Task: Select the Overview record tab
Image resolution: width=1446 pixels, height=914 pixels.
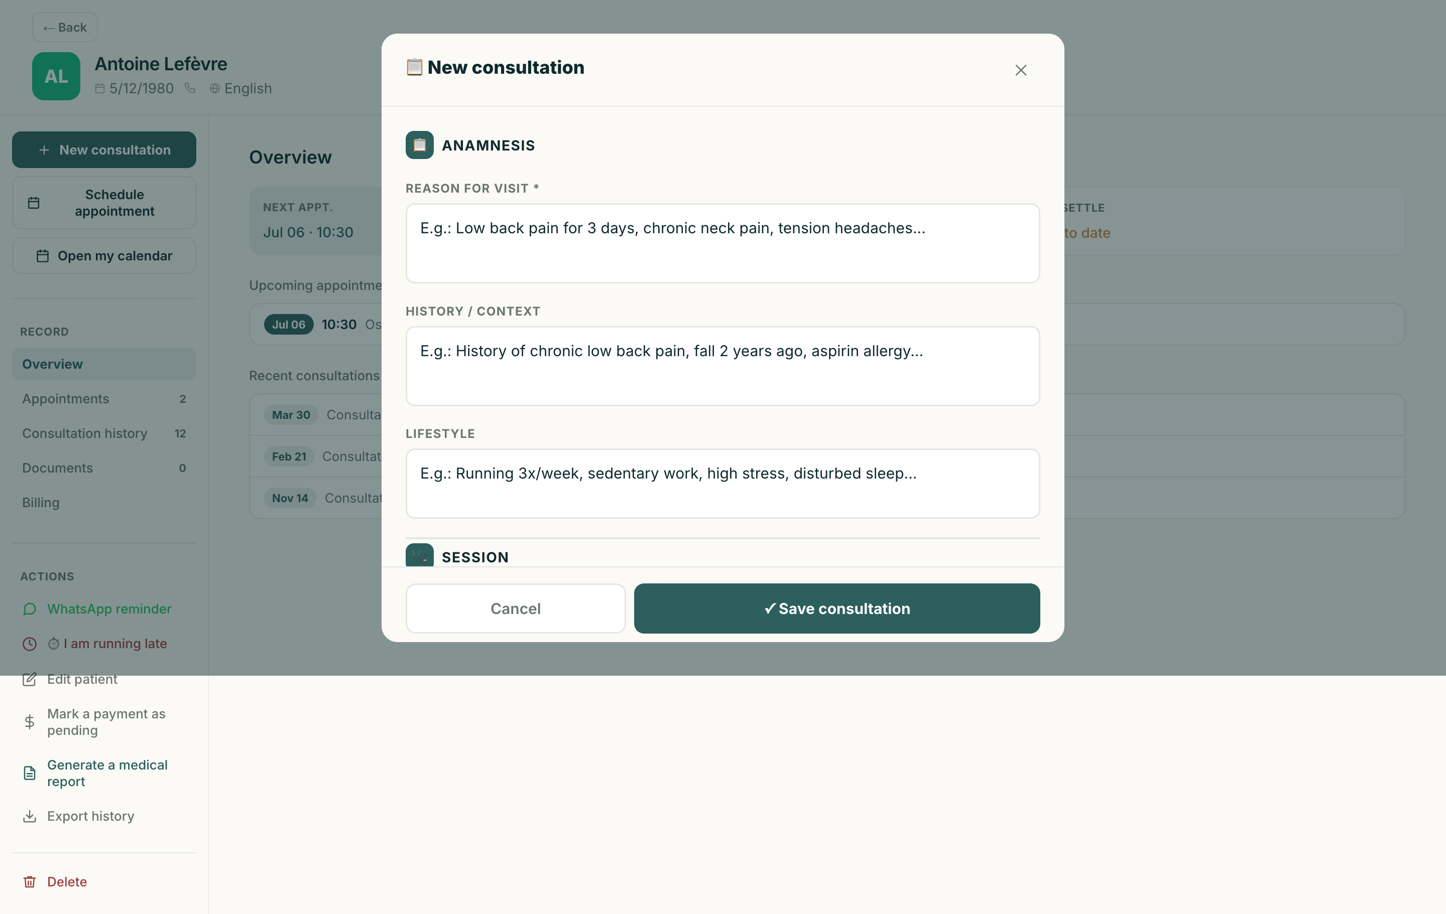Action: tap(104, 364)
